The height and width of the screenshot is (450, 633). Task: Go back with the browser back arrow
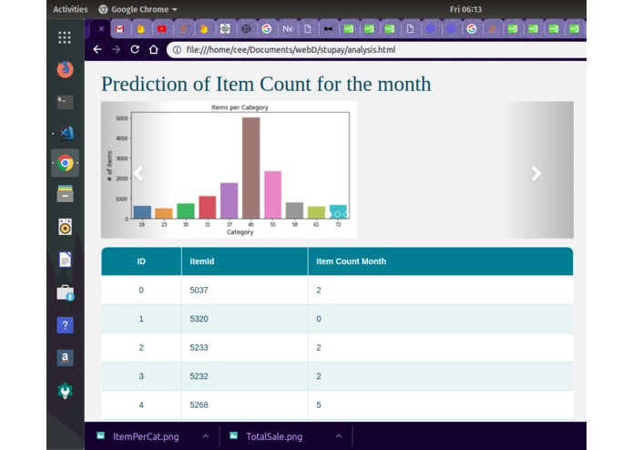pos(97,49)
